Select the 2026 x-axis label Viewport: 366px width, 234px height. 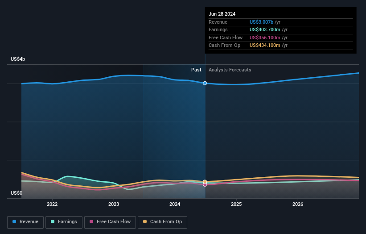298,204
